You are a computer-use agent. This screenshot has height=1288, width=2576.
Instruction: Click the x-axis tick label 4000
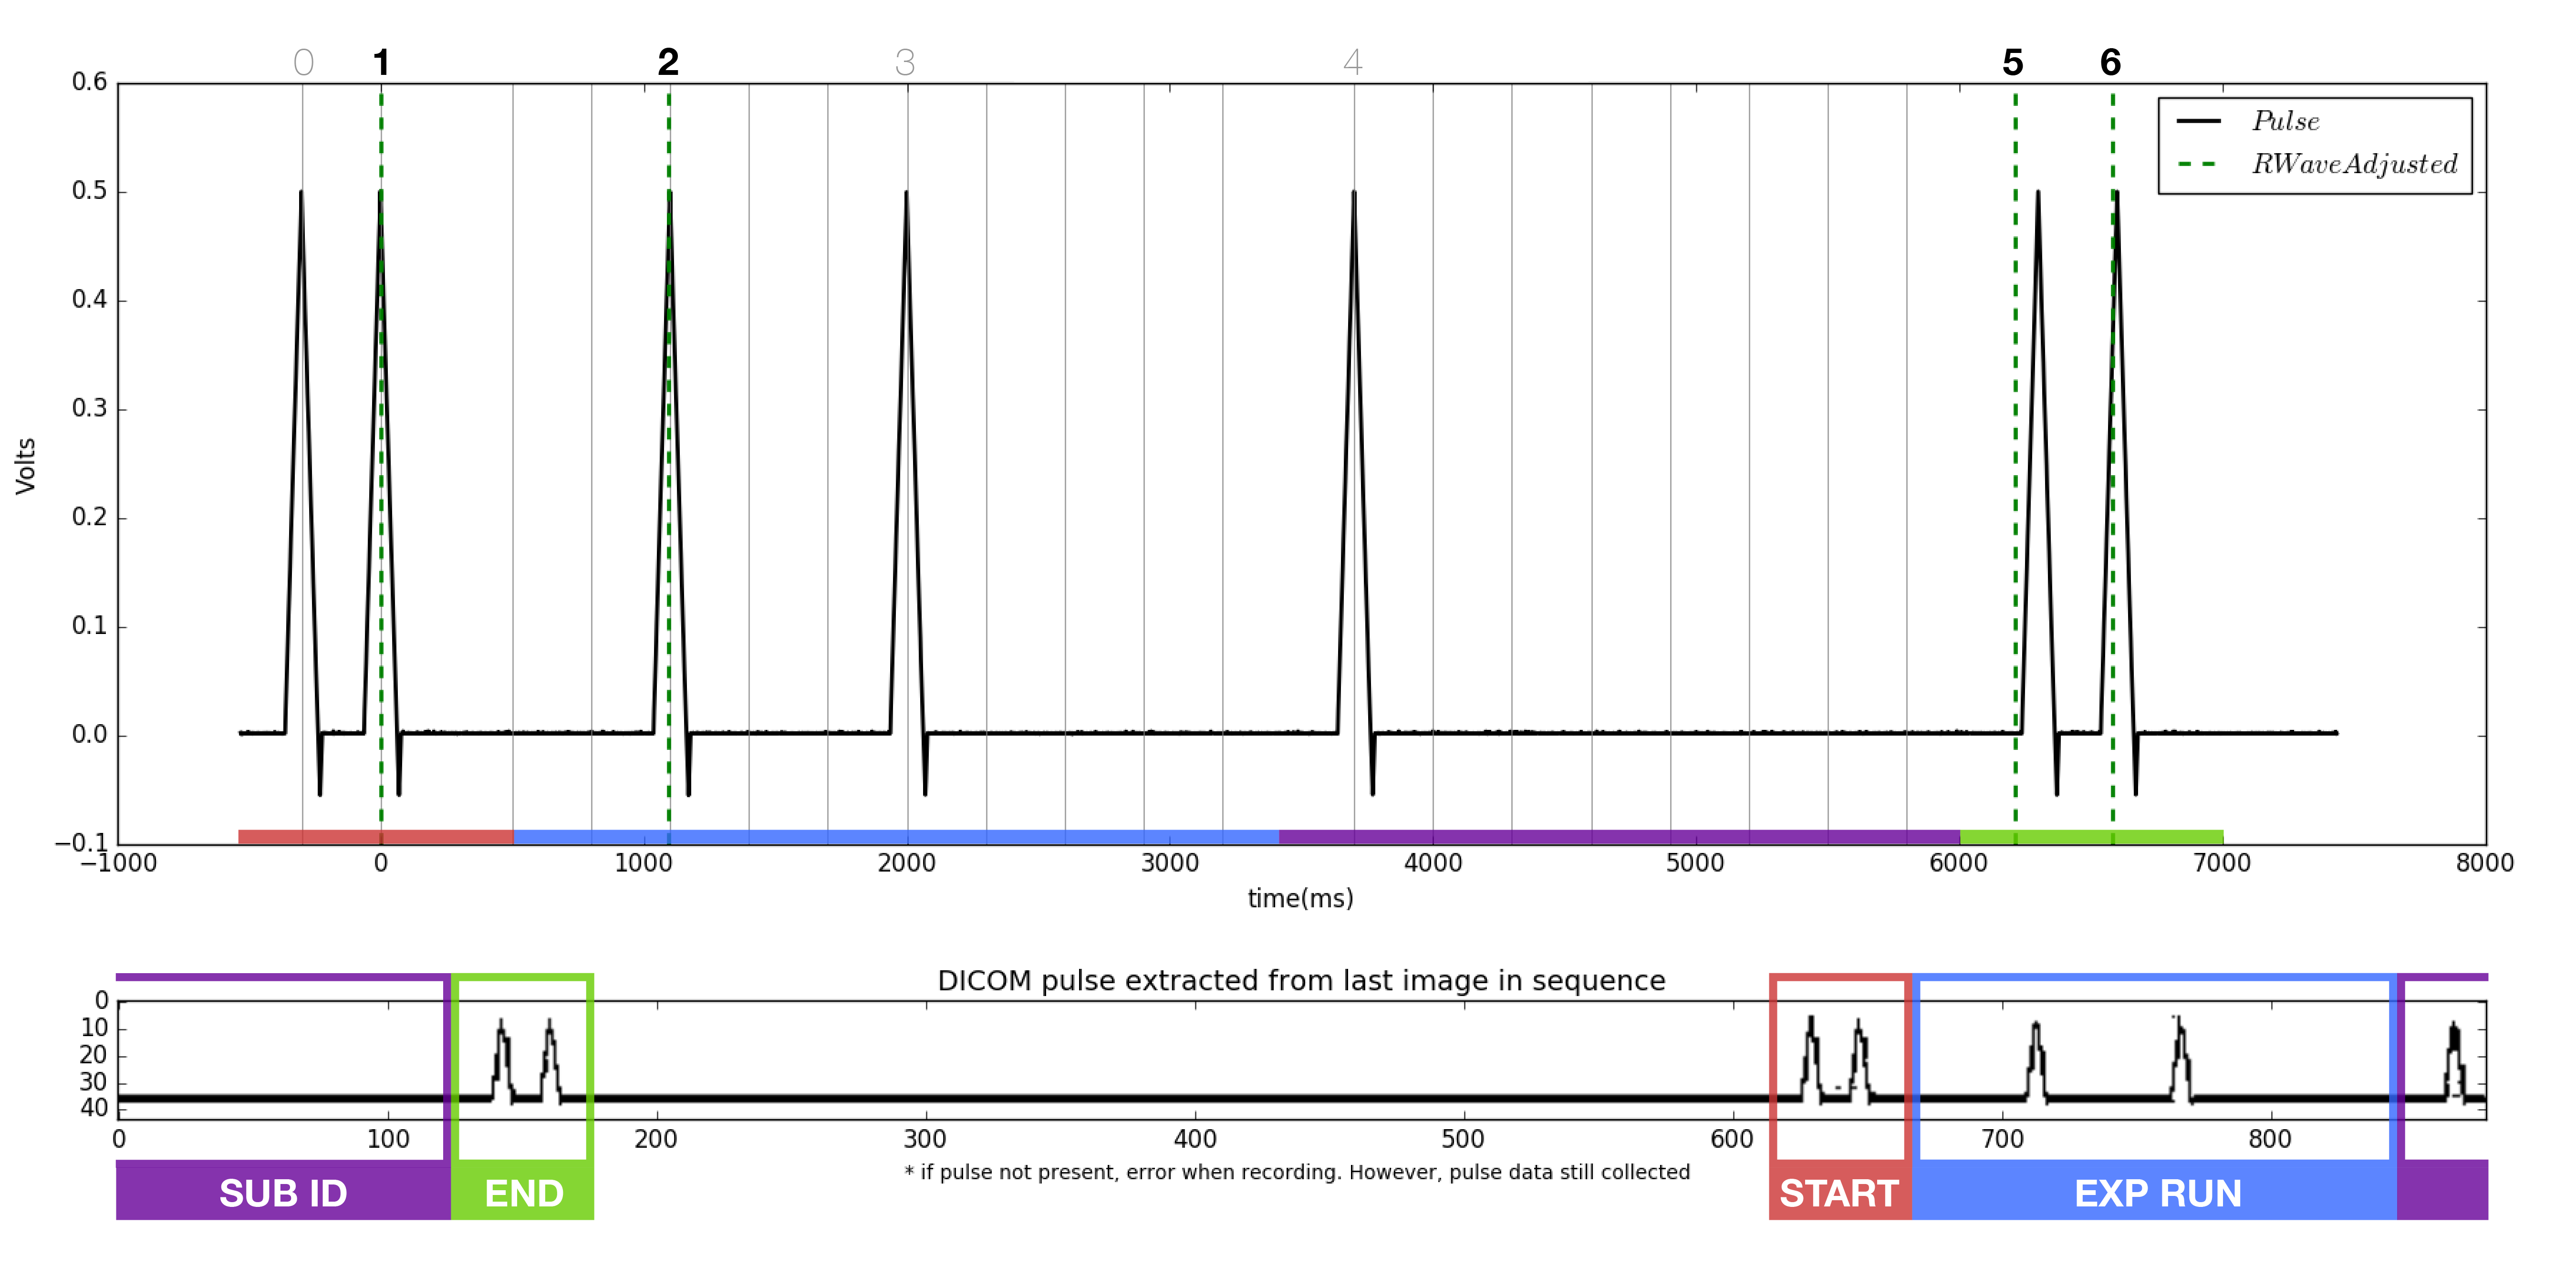click(x=1433, y=863)
